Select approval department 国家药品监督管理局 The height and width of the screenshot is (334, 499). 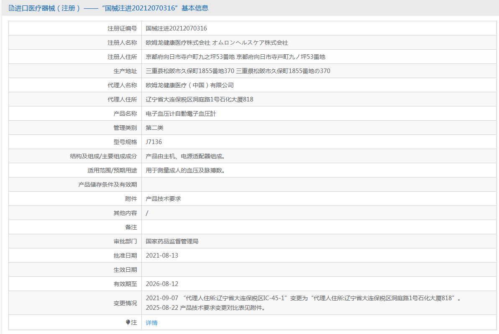pos(172,241)
